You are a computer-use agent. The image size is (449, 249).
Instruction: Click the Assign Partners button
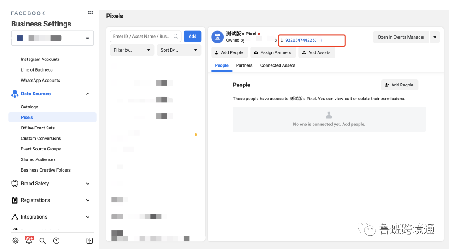coord(273,52)
